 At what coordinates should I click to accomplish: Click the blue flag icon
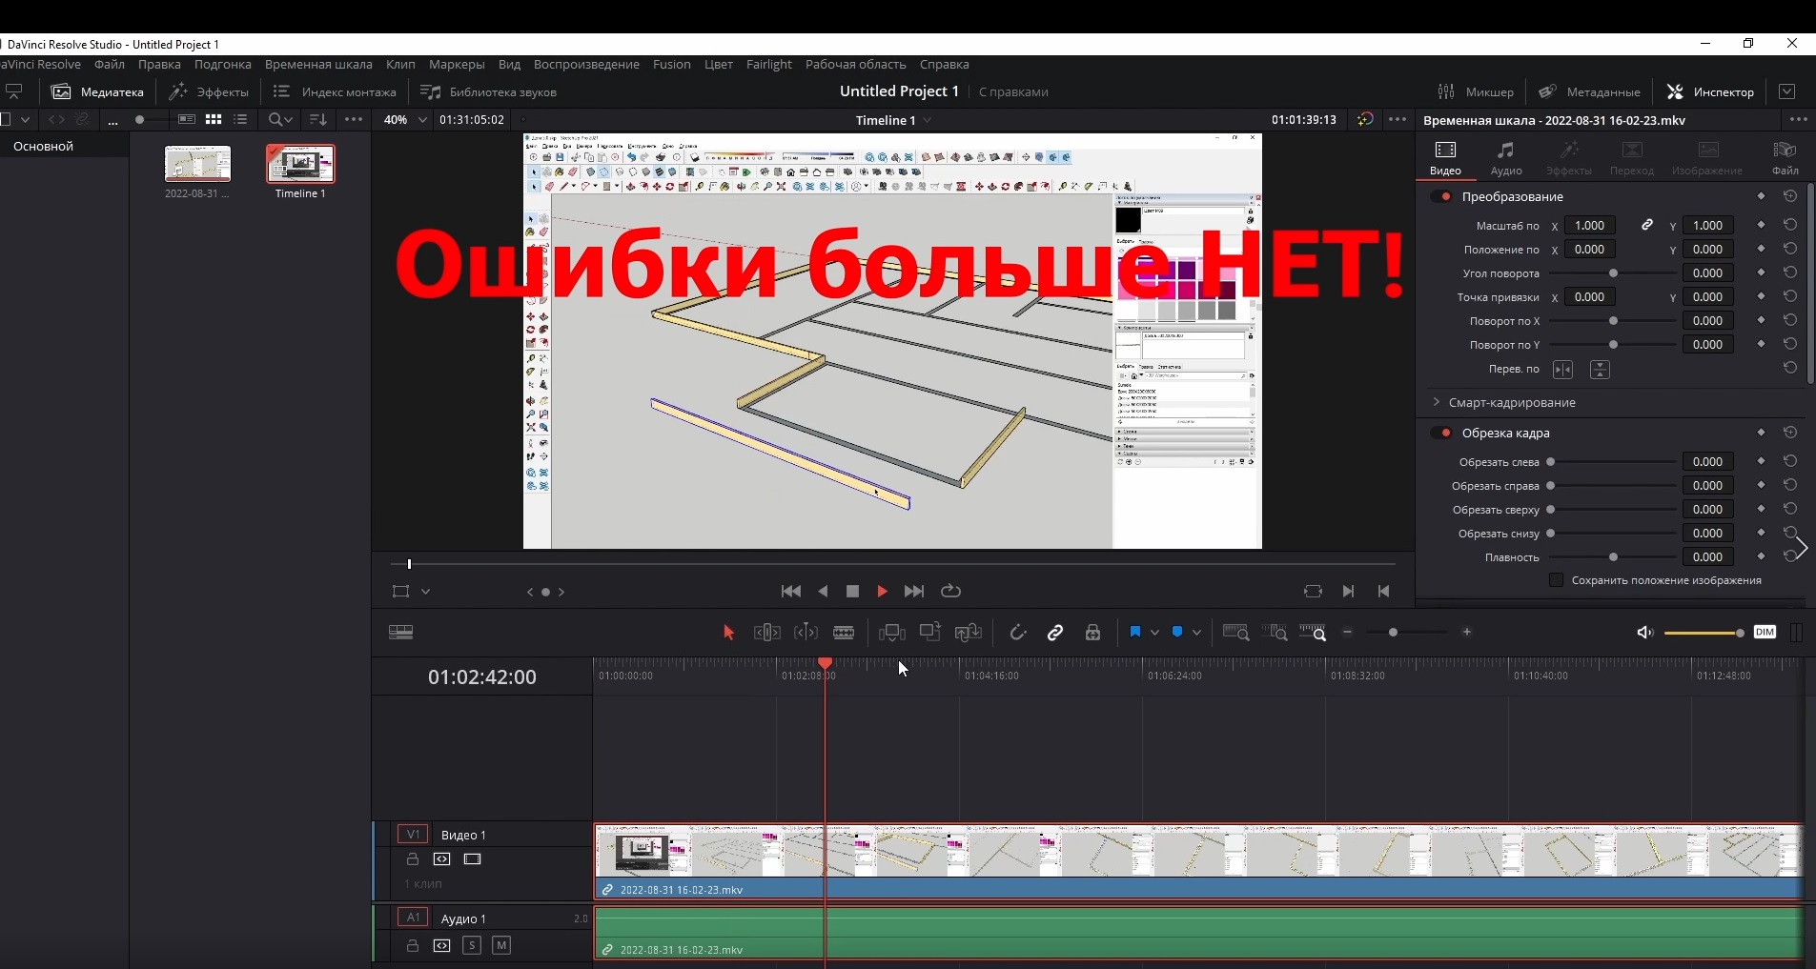[1134, 633]
